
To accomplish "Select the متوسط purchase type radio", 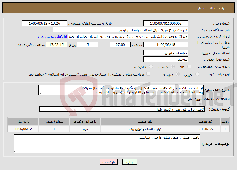I will (178, 74).
